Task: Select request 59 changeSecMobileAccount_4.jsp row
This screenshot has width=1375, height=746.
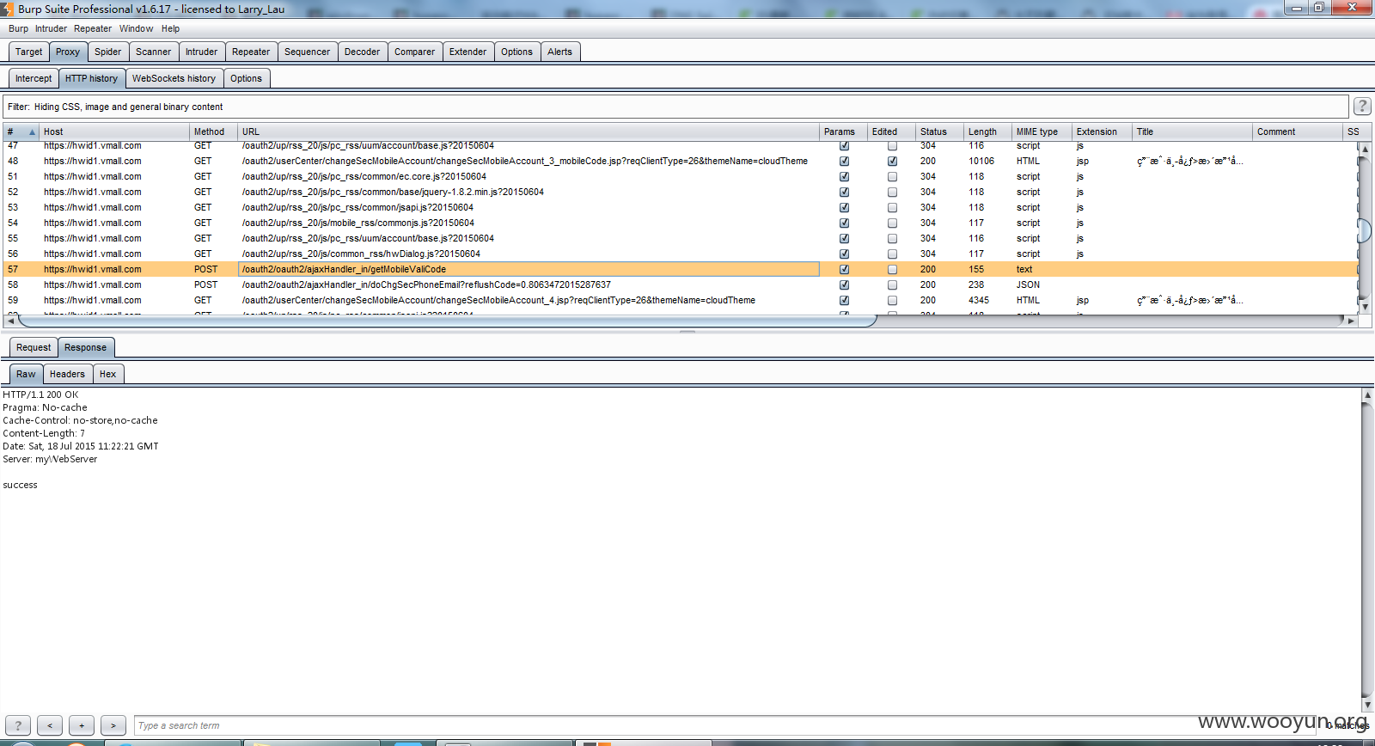Action: (x=679, y=300)
